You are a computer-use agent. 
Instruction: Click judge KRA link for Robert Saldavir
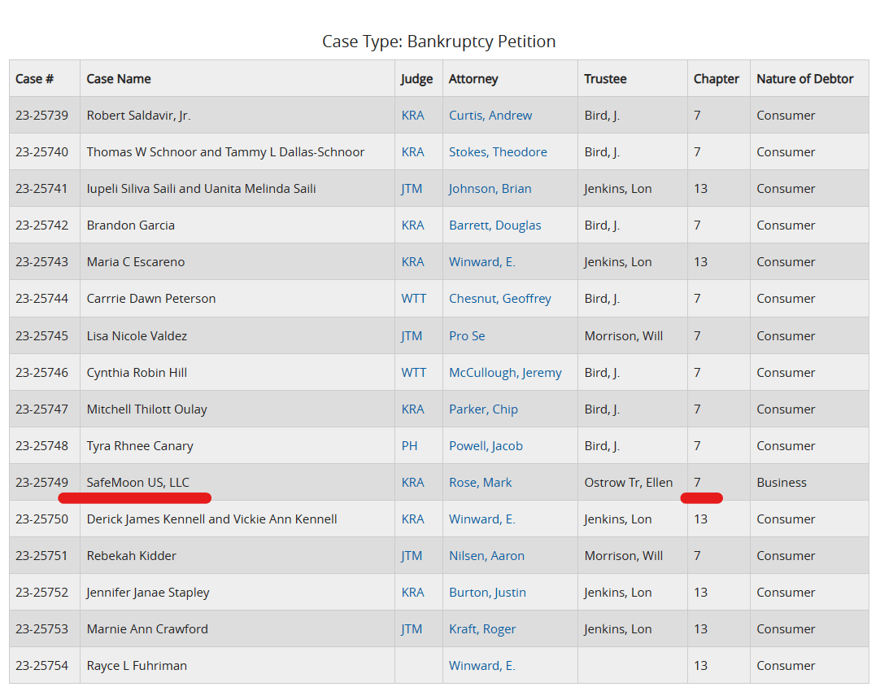tap(412, 116)
